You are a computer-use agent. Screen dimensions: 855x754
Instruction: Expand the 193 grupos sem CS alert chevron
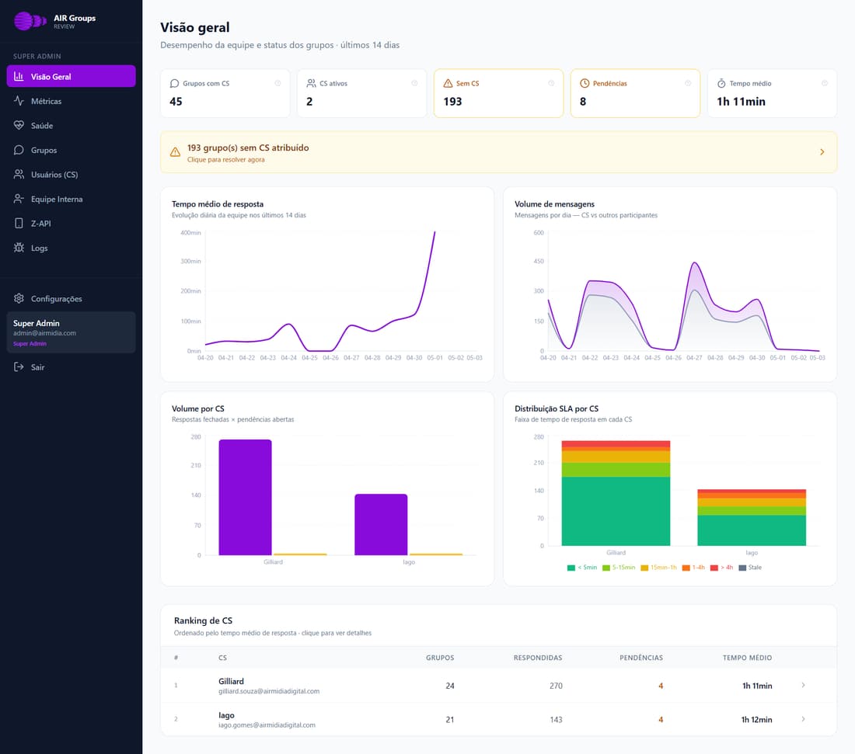(x=822, y=152)
